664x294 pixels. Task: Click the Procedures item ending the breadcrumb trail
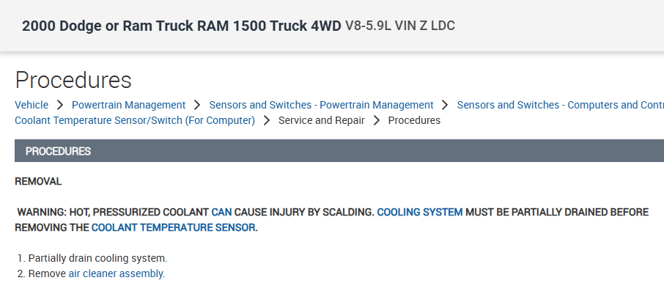click(414, 120)
